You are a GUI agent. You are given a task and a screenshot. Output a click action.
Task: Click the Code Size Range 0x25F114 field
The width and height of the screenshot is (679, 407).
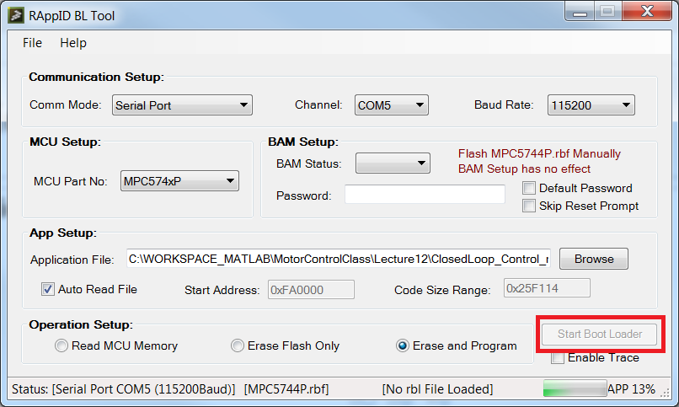(x=547, y=288)
